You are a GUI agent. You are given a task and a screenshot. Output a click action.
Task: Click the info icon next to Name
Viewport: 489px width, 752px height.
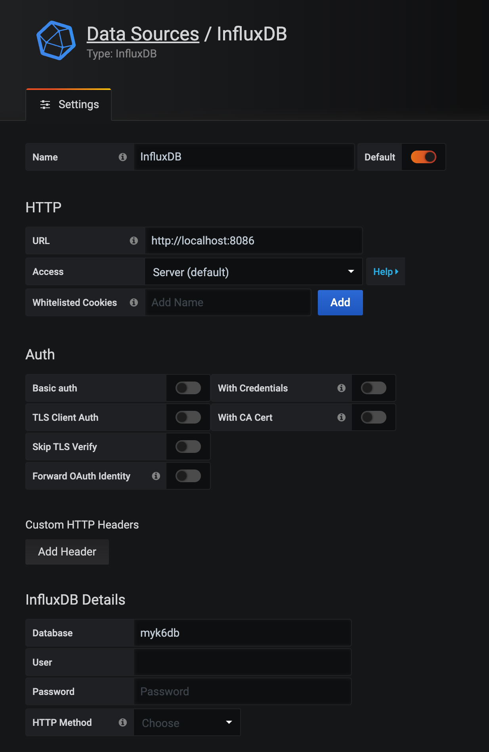123,157
